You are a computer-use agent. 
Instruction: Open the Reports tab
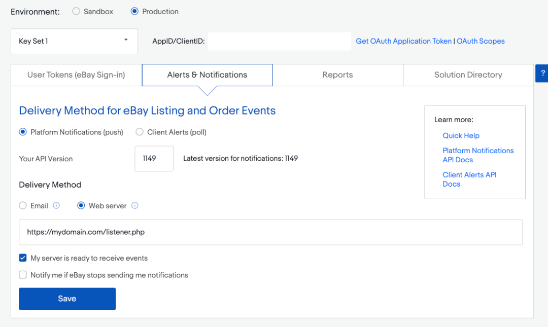(337, 75)
